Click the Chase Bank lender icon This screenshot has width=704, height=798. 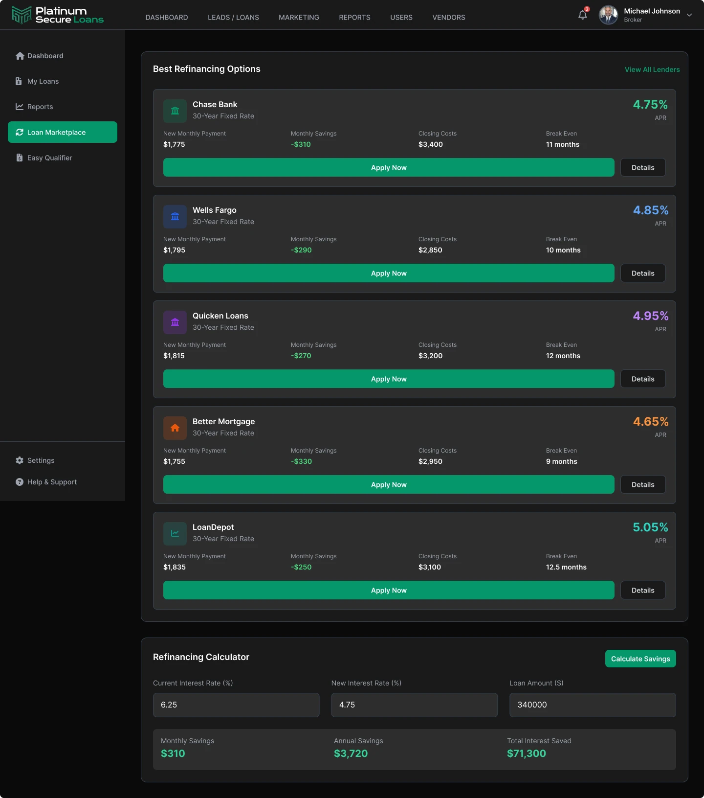coord(175,111)
